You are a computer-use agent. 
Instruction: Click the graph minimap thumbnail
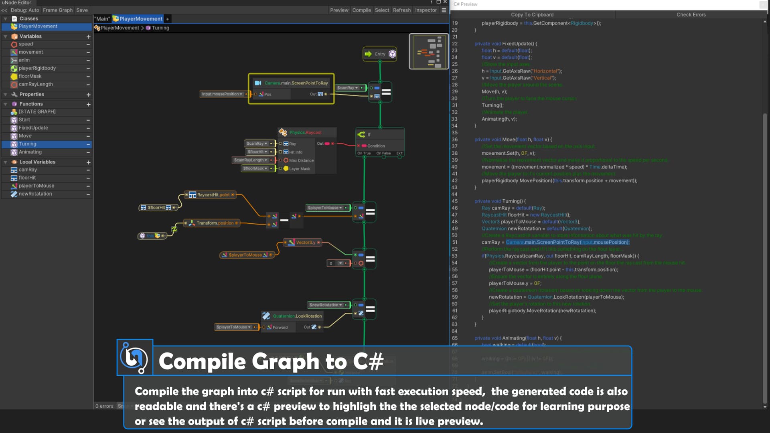click(429, 51)
